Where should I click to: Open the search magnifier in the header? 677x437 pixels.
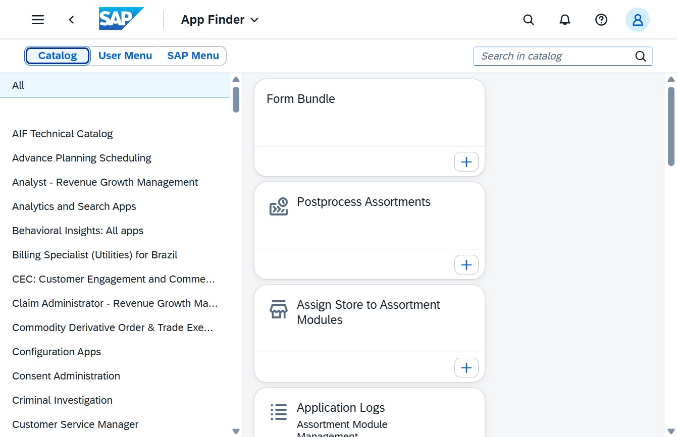point(529,20)
